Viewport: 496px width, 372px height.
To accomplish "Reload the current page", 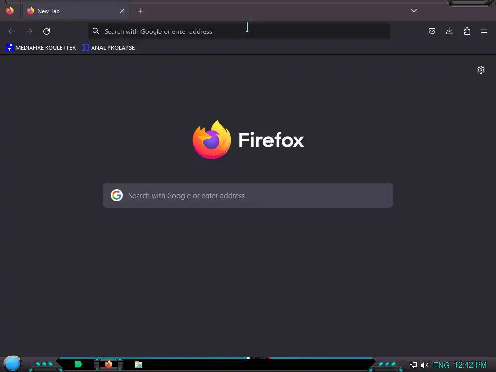I will point(46,31).
